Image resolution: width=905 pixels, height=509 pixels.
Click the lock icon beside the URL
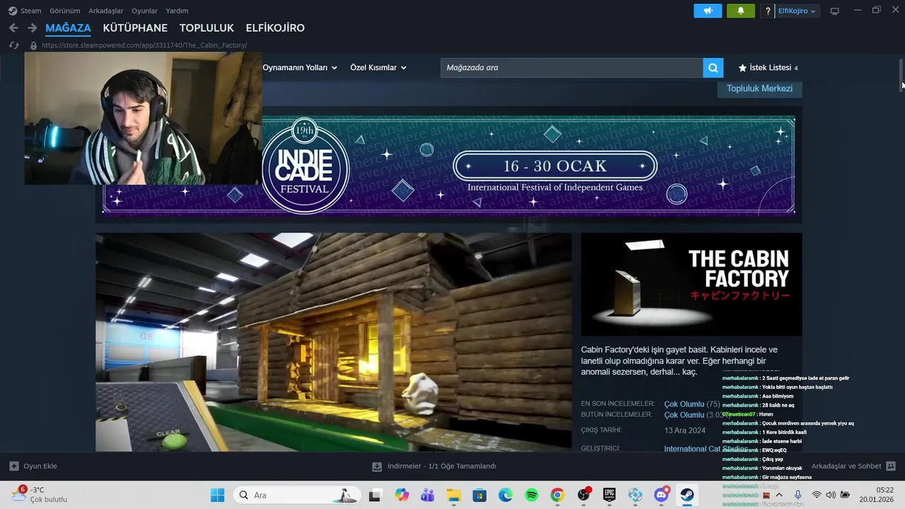(33, 45)
